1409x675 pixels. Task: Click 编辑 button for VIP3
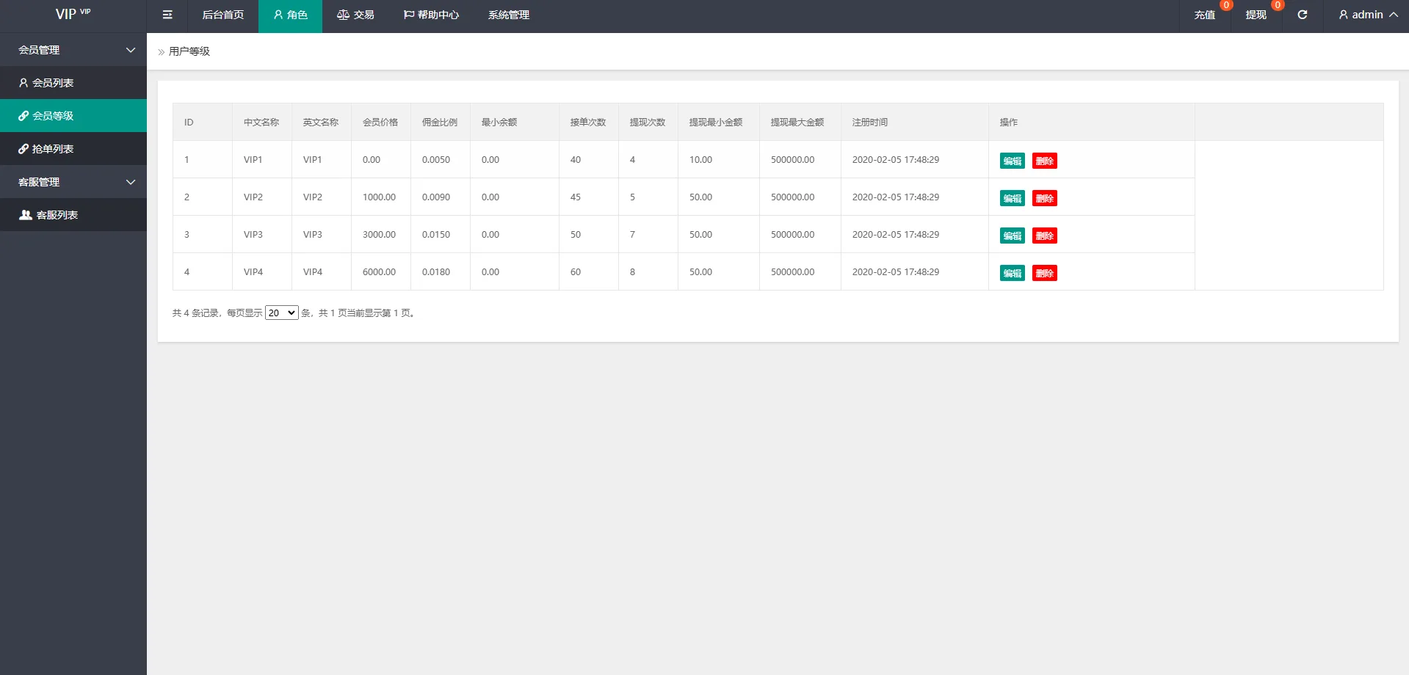click(1012, 236)
